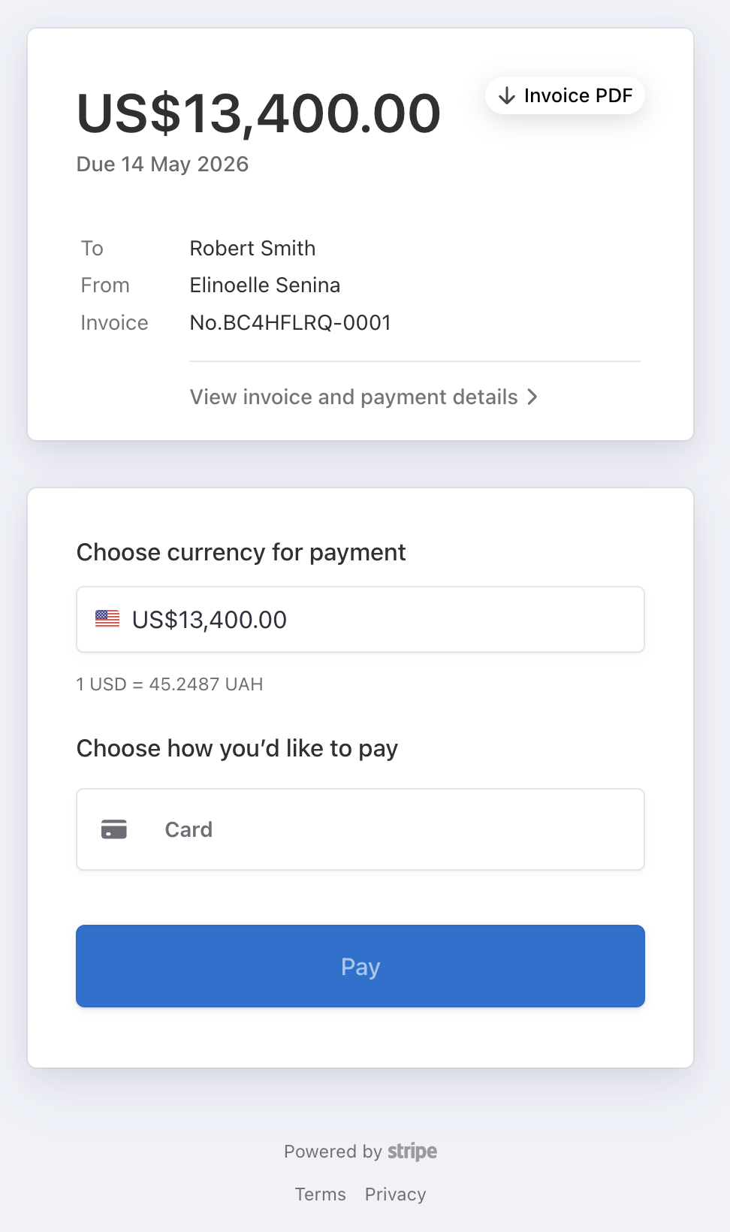
Task: Click the download arrow icon
Action: click(507, 95)
